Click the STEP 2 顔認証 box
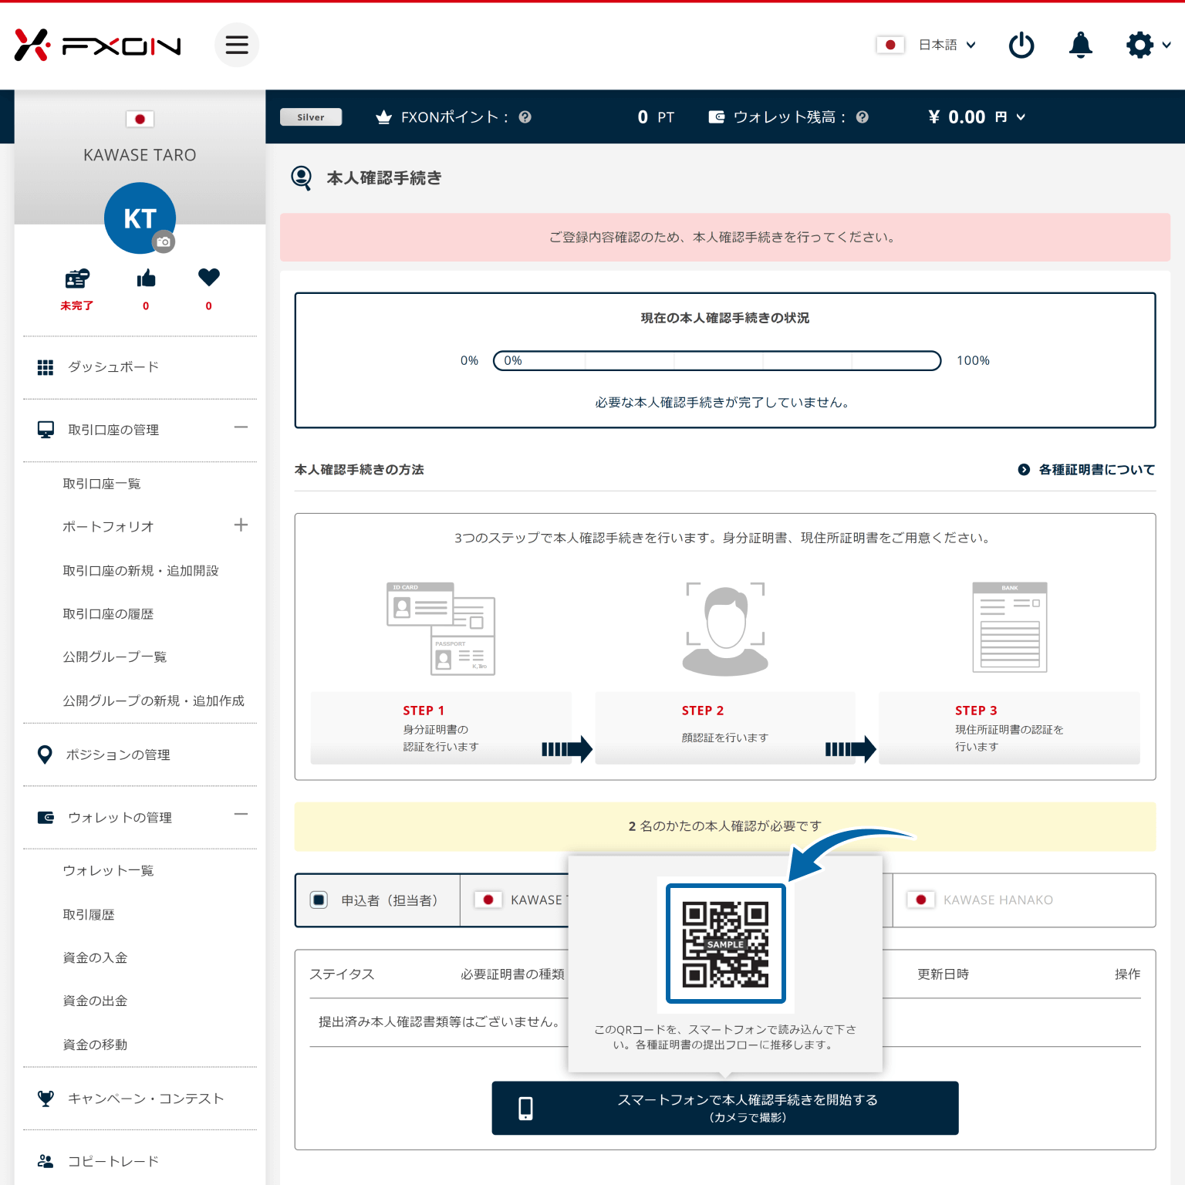1185x1185 pixels. 725,728
